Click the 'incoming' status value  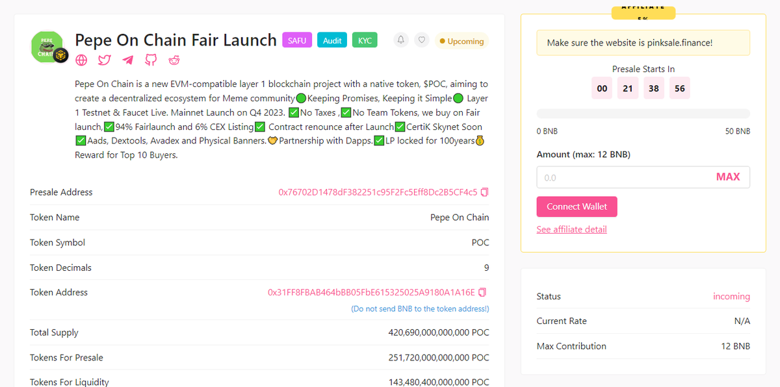click(731, 296)
